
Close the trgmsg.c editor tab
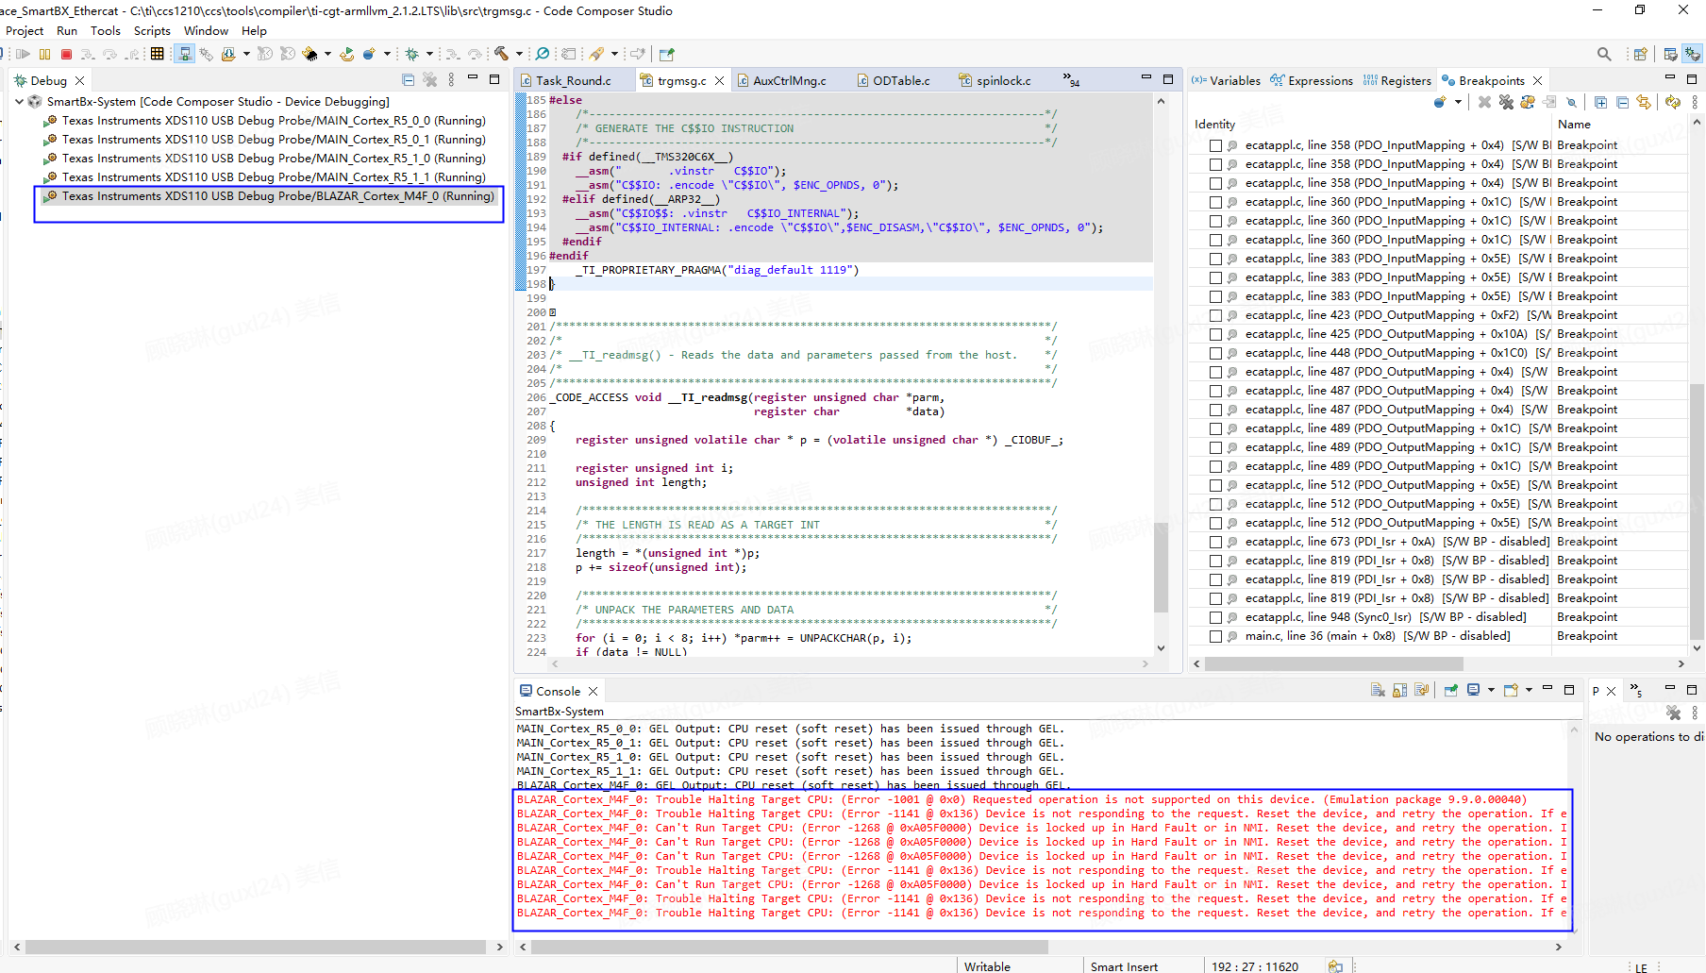click(x=719, y=80)
